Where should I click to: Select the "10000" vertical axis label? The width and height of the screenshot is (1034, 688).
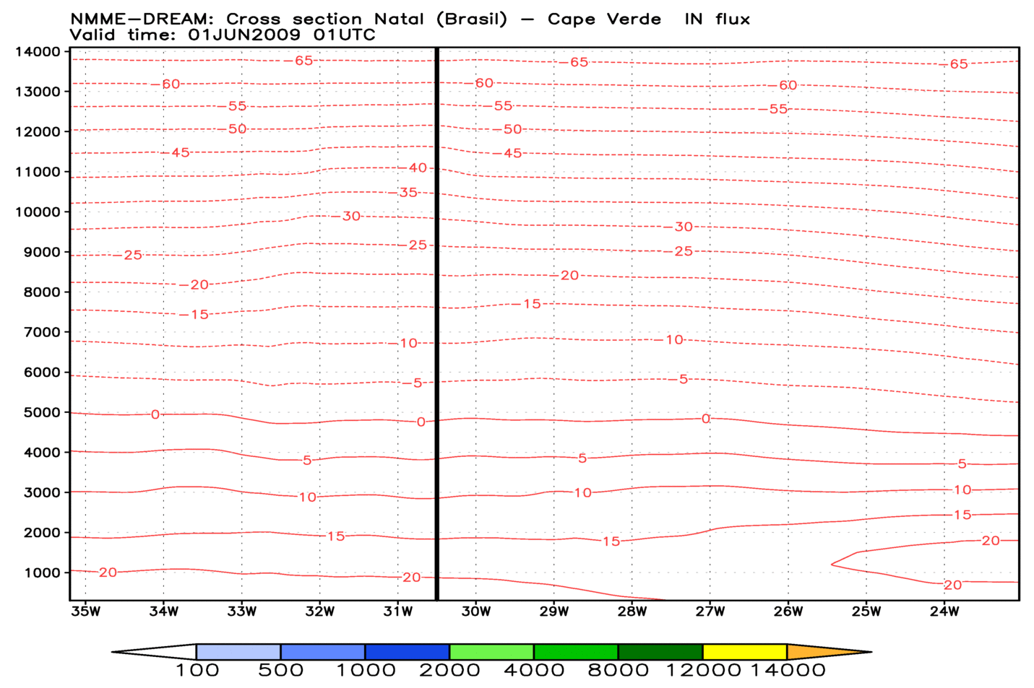[38, 212]
